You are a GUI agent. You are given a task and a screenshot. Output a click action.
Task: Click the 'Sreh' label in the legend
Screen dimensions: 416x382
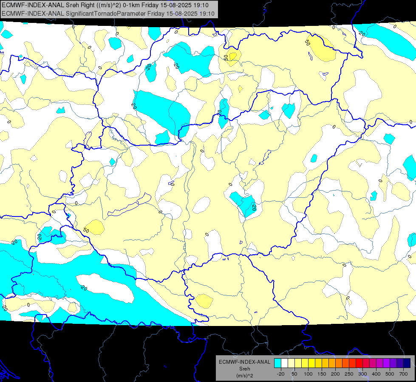click(245, 369)
